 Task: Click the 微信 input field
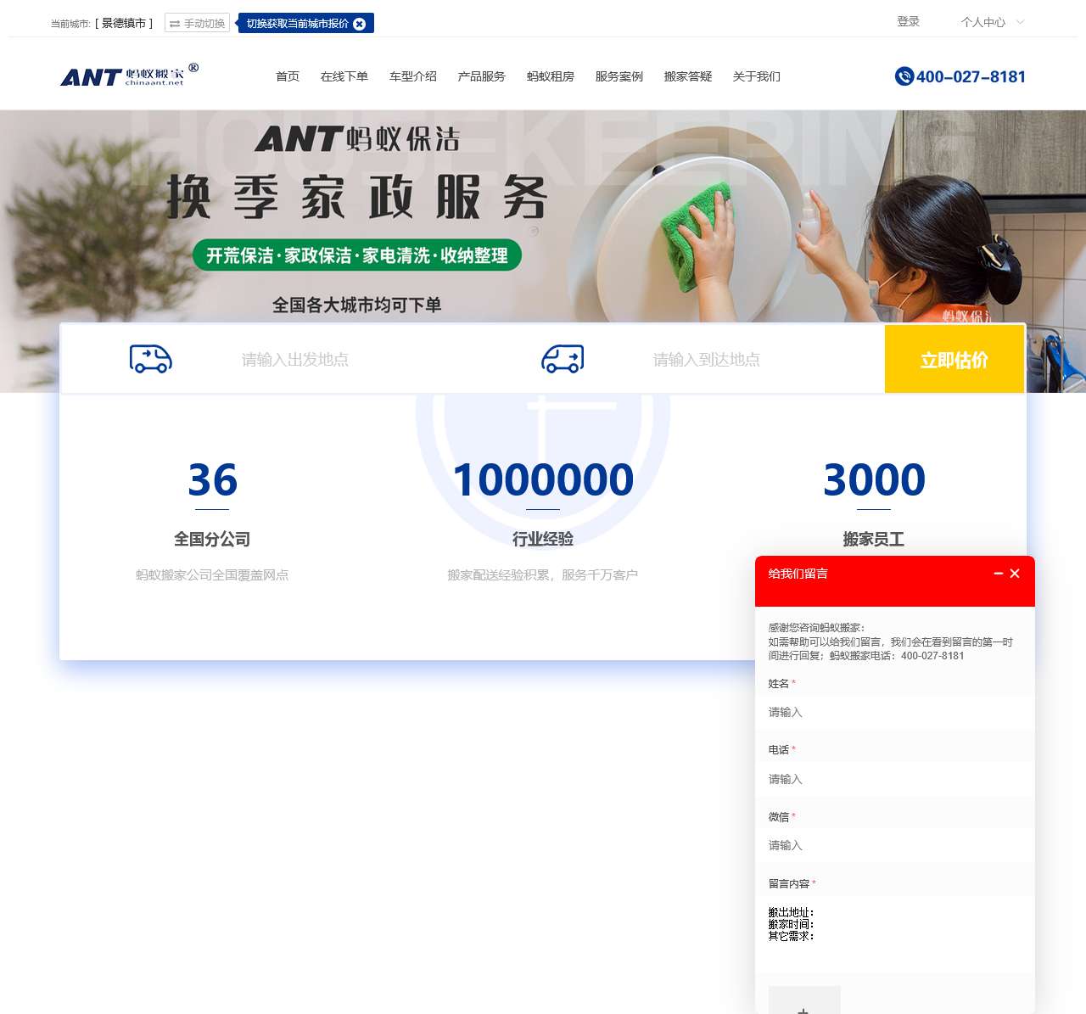(895, 845)
